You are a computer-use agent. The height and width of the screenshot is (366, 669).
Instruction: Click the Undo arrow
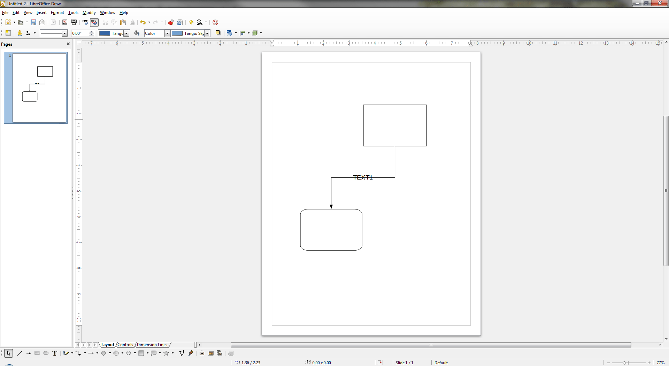pyautogui.click(x=143, y=22)
